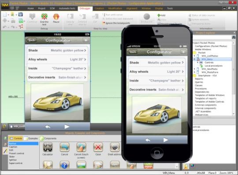This screenshot has width=238, height=175.
Task: Open Shade row in editor preview
Action: pos(57,51)
